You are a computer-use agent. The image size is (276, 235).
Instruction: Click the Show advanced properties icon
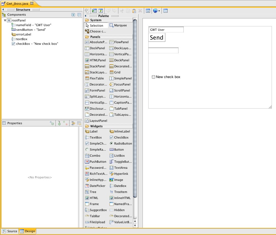pyautogui.click(x=73, y=123)
